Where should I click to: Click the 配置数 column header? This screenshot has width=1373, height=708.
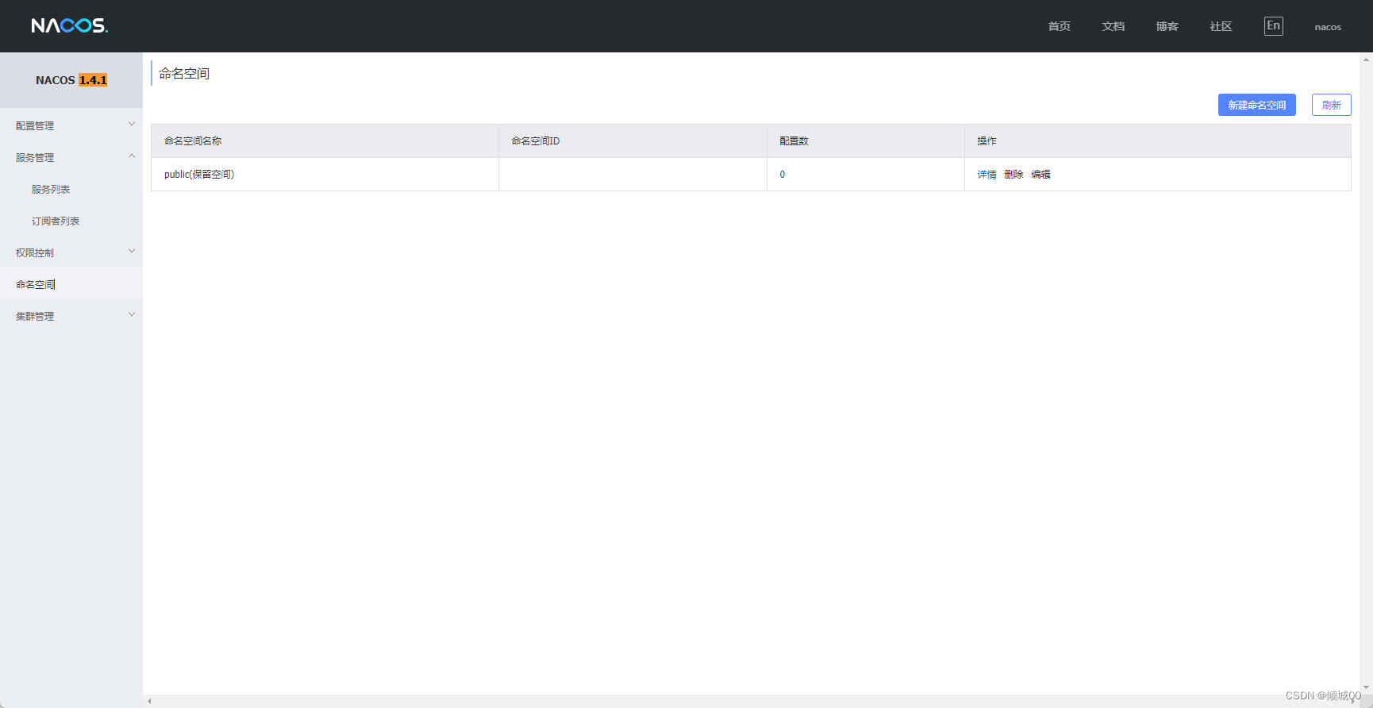click(865, 141)
